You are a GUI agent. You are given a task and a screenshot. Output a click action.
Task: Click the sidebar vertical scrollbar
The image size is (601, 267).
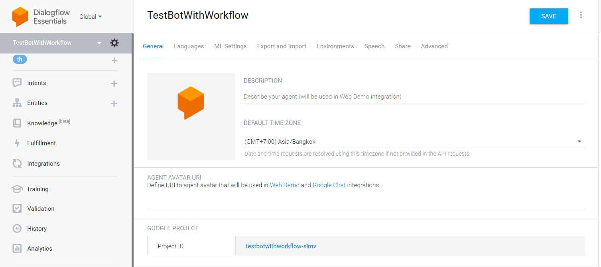click(132, 150)
